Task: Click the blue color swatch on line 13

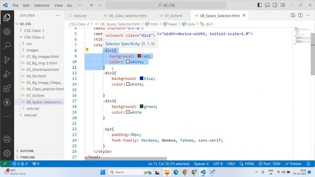Action: [x=141, y=78]
